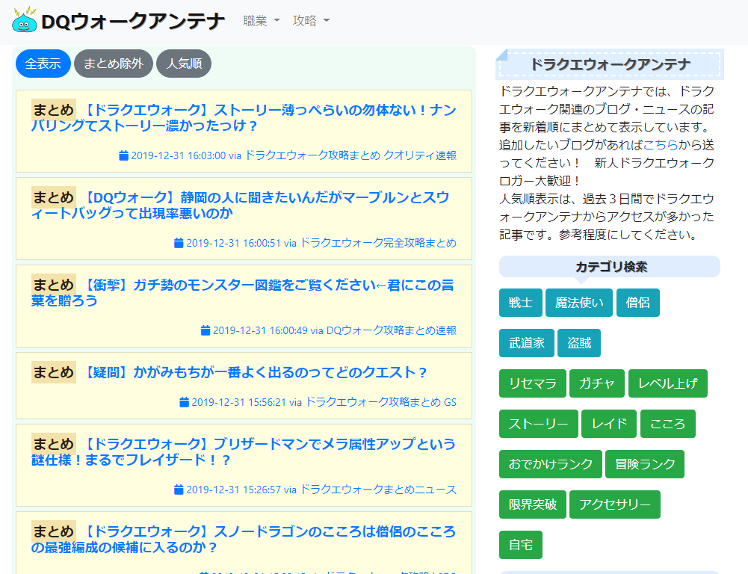Image resolution: width=748 pixels, height=574 pixels.
Task: Select the ガチャ category tag
Action: (597, 383)
